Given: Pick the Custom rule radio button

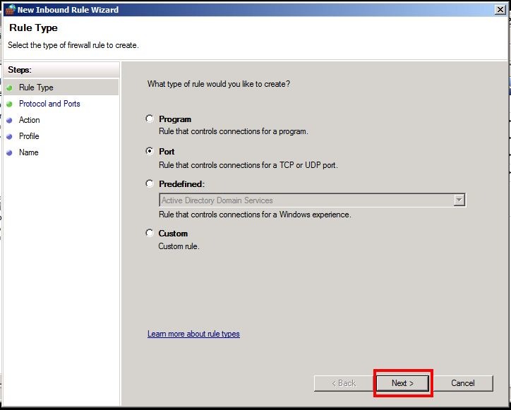Looking at the screenshot, I should pos(149,233).
